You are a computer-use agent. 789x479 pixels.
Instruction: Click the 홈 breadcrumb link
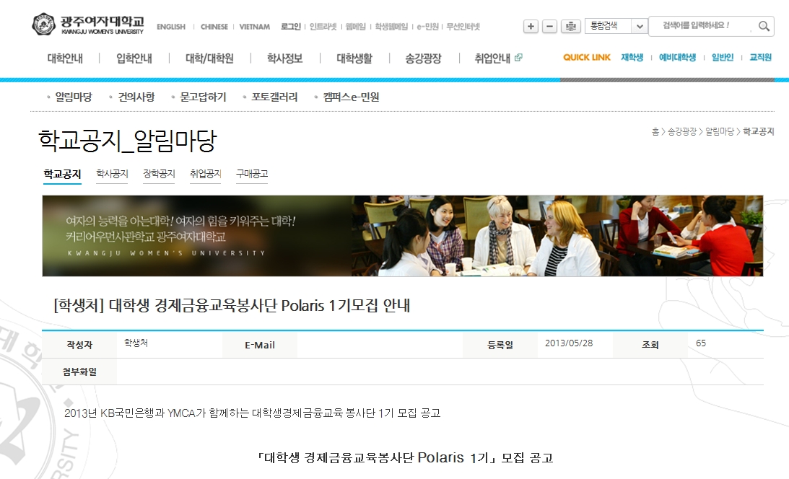point(655,132)
